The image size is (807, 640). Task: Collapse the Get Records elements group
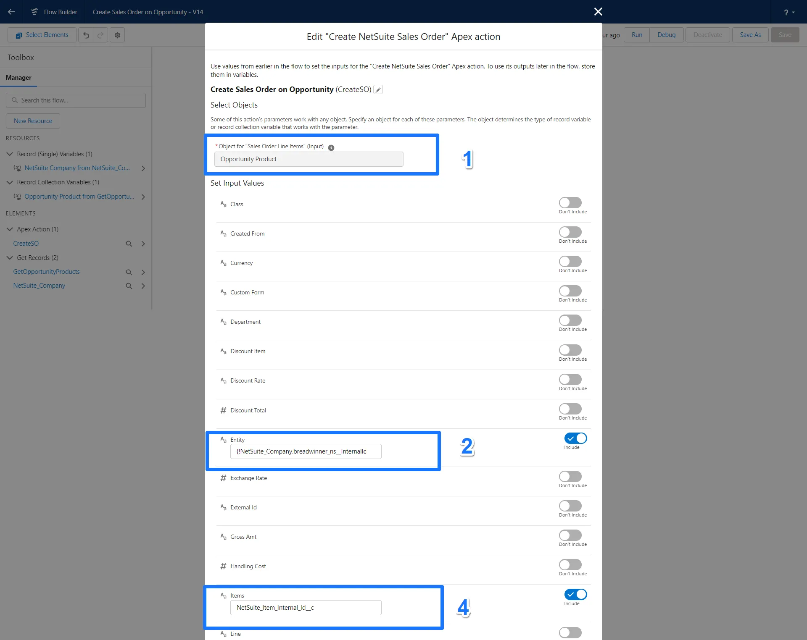pos(10,258)
